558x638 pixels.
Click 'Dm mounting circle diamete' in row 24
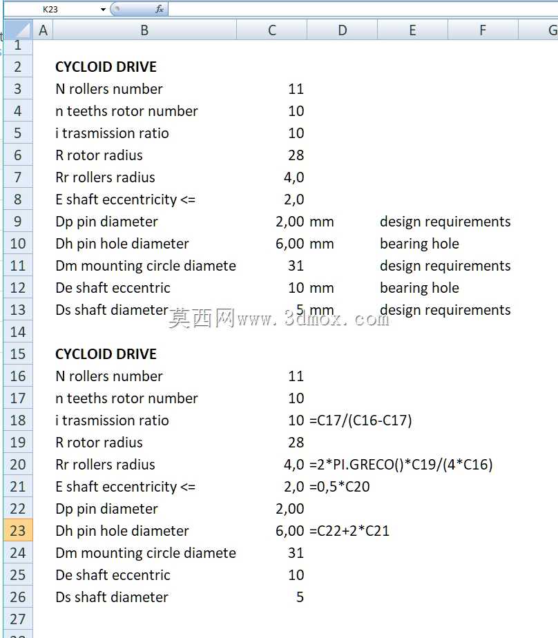[146, 553]
